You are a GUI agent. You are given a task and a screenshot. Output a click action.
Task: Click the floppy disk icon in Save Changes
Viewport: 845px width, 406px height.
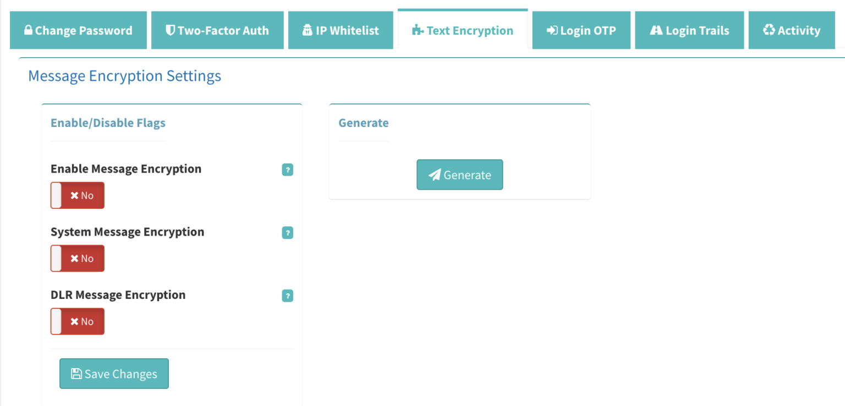pos(77,373)
